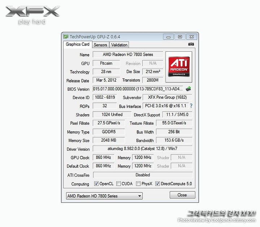Image resolution: width=260 pixels, height=227 pixels.
Task: Switch to the Graphics Card tab
Action: coord(78,44)
